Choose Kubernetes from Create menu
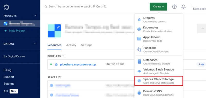The height and width of the screenshot is (98, 206). [x=159, y=29]
